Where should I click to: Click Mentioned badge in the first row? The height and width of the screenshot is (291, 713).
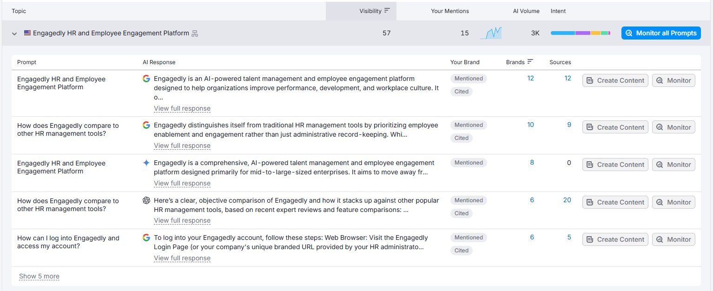[469, 79]
